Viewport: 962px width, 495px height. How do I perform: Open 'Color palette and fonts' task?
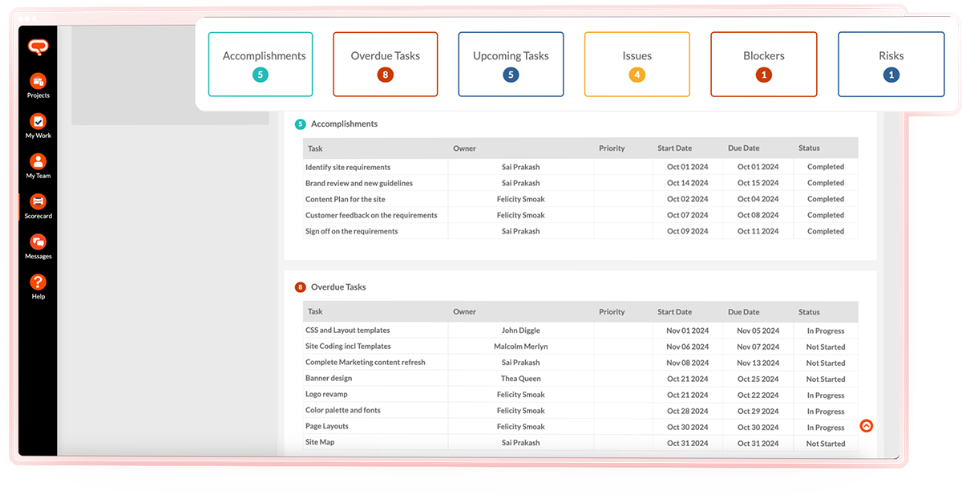[x=343, y=411]
